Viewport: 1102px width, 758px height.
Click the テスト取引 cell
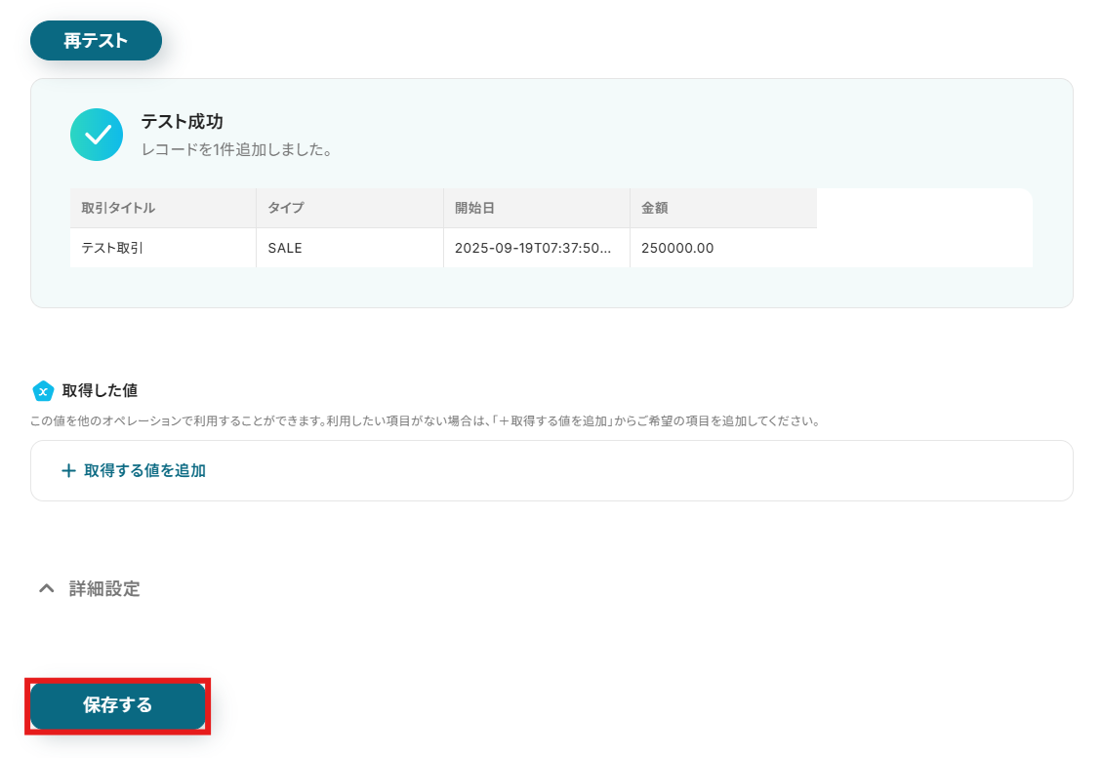(163, 248)
